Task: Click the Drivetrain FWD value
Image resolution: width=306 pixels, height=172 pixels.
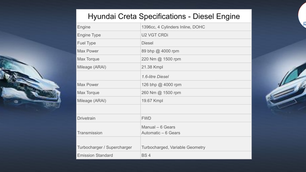Action: pyautogui.click(x=146, y=118)
